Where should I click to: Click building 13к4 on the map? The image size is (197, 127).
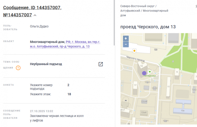144,112
